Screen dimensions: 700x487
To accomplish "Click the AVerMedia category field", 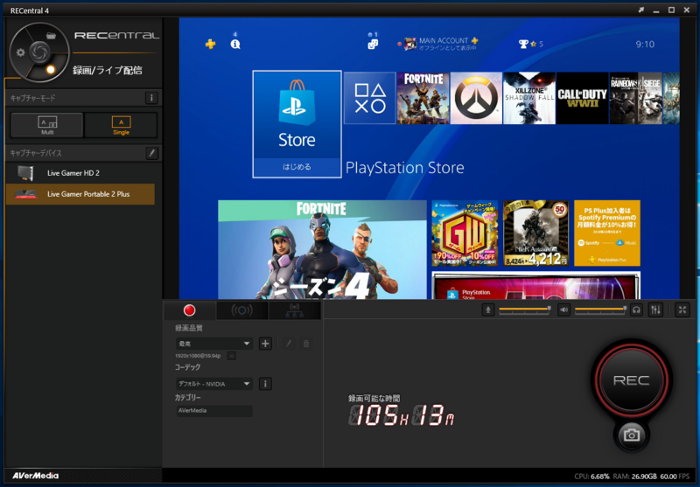I will point(214,411).
